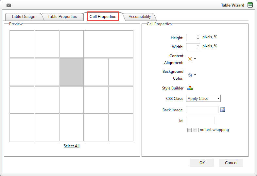Increase the Height spinner value
257x176 pixels.
[x=198, y=36]
